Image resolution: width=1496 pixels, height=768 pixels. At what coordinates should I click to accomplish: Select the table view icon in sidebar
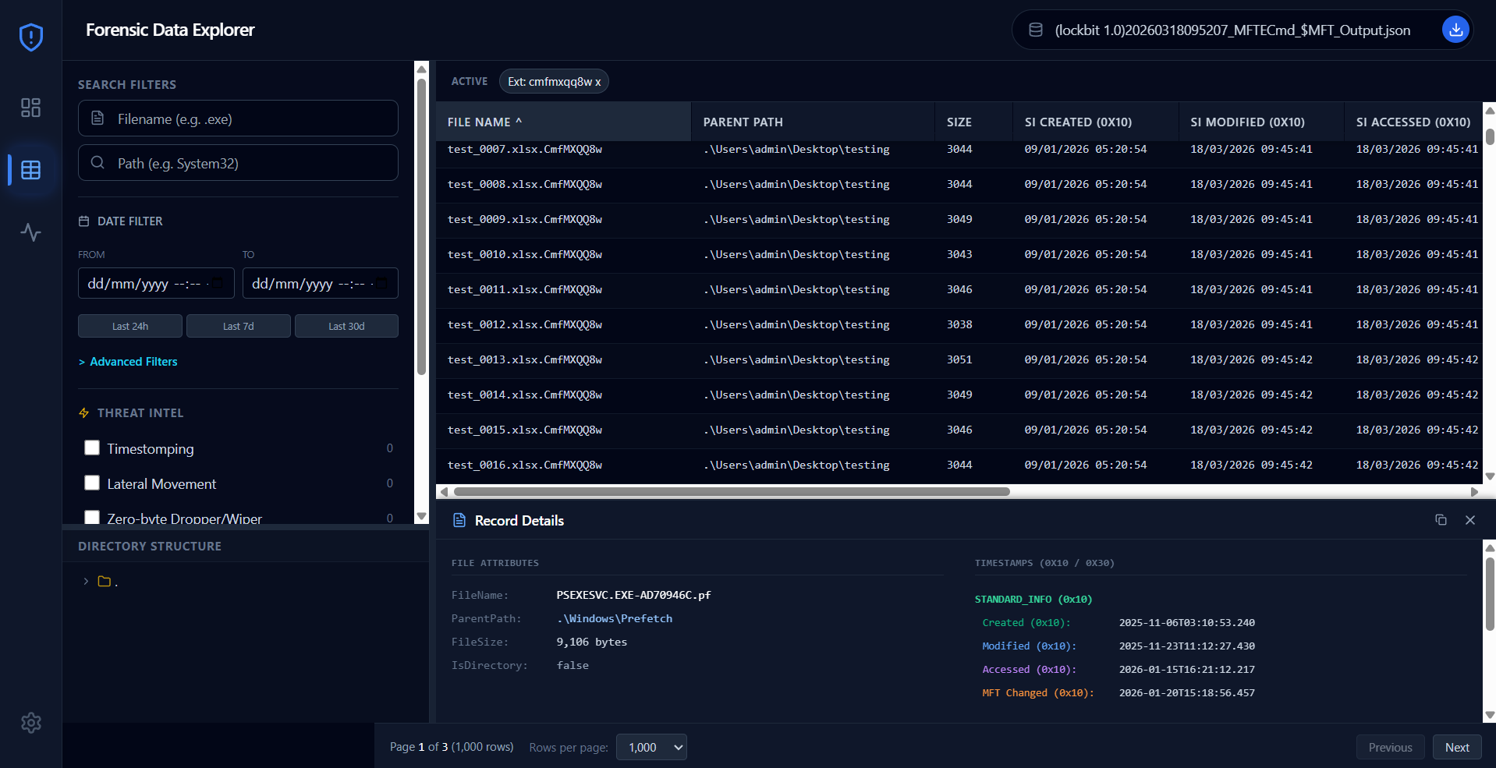(x=30, y=170)
